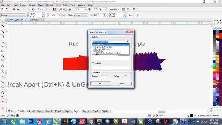222x125 pixels.
Task: Click OK in Create ColorSwatch dialog
Action: click(x=101, y=84)
